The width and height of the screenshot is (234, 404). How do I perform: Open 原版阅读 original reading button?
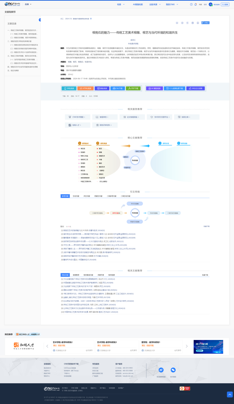pyautogui.click(x=102, y=88)
